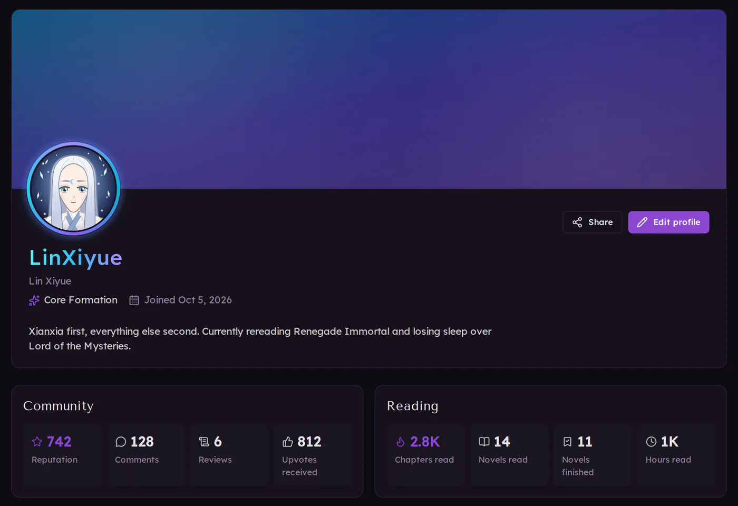738x506 pixels.
Task: Click the 1K hours value
Action: (x=669, y=442)
